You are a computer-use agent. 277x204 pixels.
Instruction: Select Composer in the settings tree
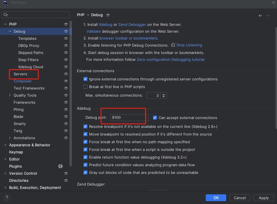pos(23,81)
